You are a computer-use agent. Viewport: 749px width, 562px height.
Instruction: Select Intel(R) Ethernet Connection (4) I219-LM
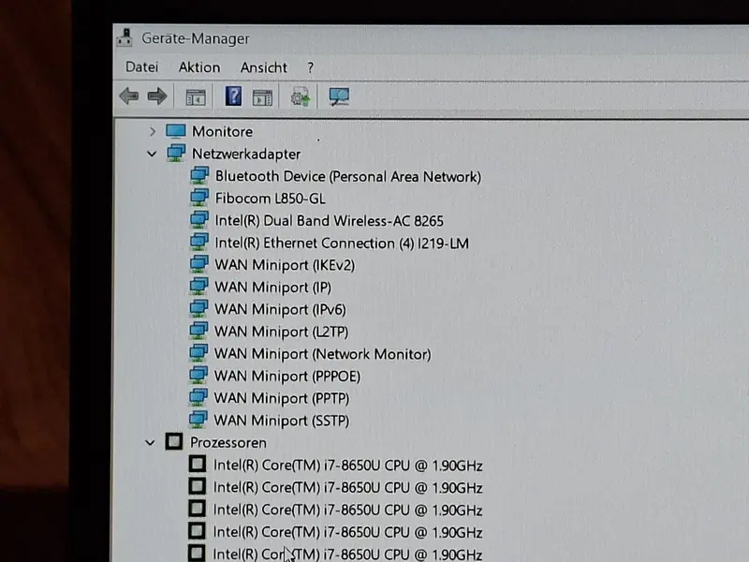[342, 244]
